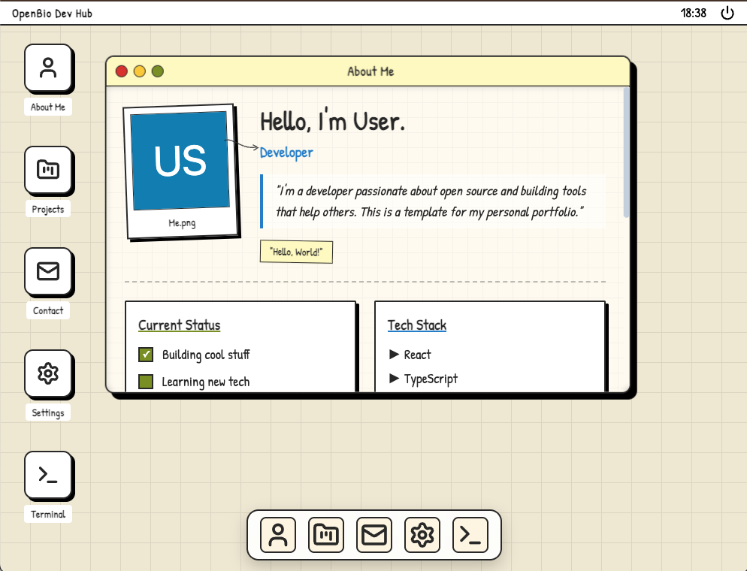Toggle the power icon in the top bar

click(727, 13)
